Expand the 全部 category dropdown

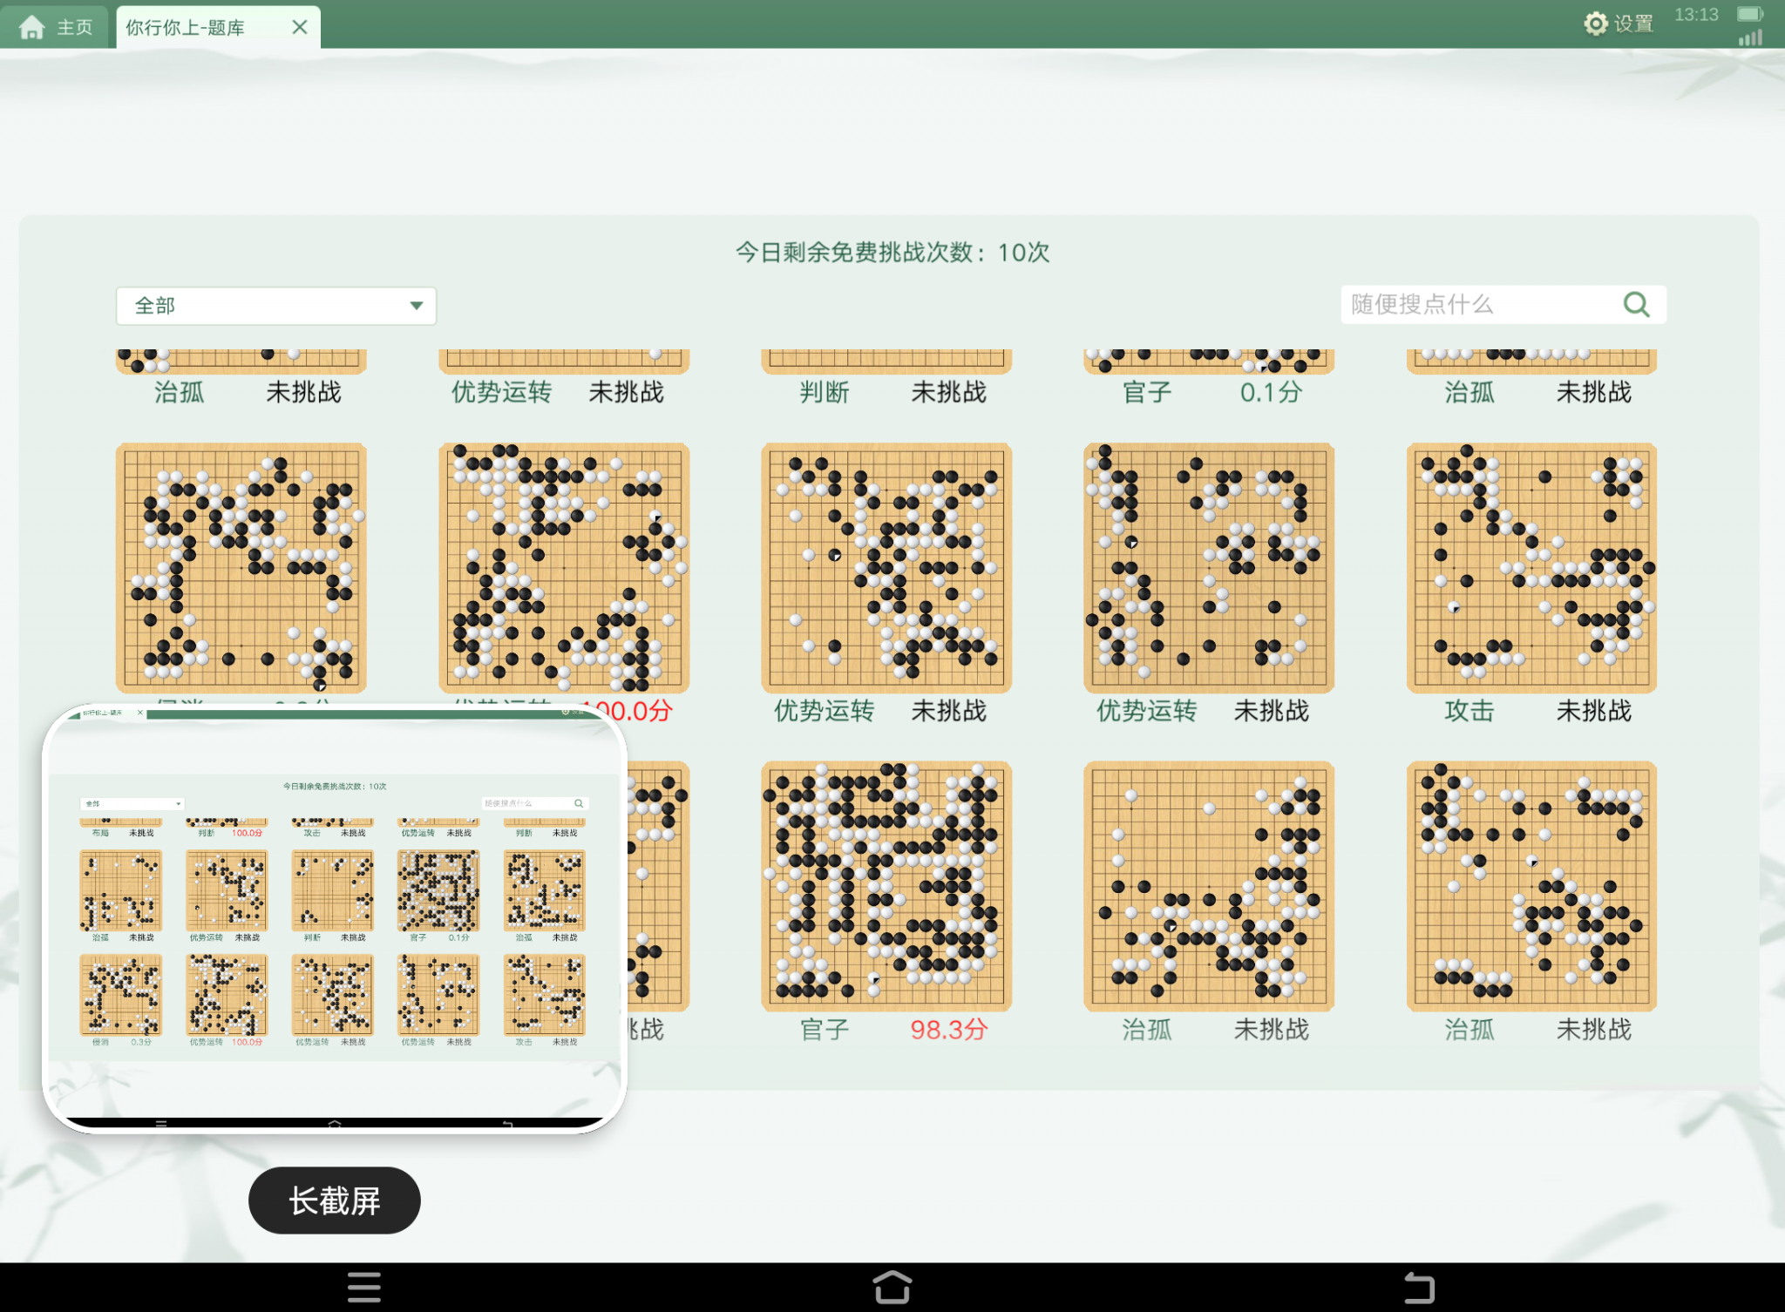(276, 306)
